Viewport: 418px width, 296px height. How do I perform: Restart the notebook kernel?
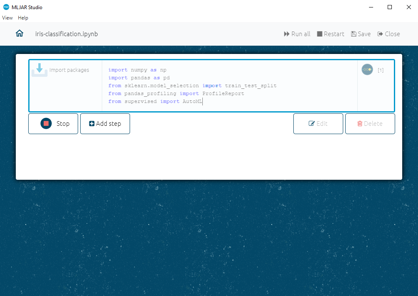[331, 34]
